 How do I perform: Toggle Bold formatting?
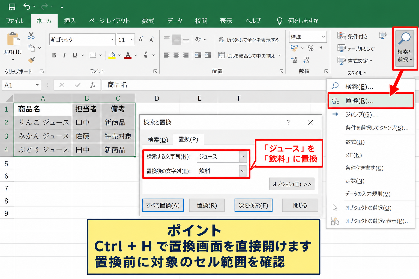point(54,55)
